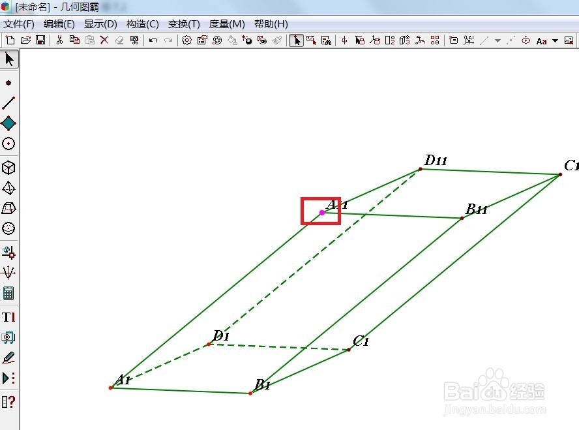The height and width of the screenshot is (430, 579).
Task: Create a new document
Action: (x=10, y=40)
